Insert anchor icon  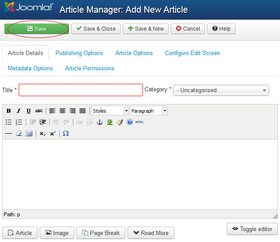[x=100, y=122]
